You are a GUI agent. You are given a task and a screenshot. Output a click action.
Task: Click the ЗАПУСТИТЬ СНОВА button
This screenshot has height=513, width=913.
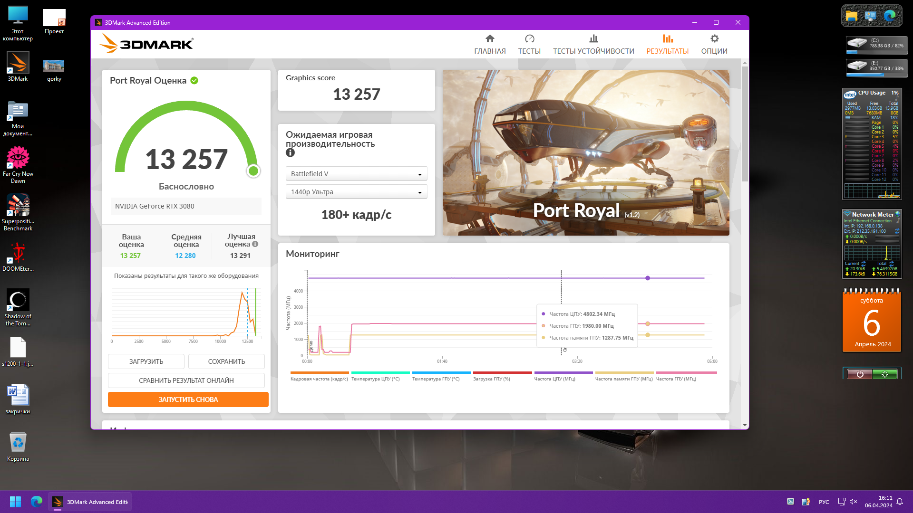[188, 399]
